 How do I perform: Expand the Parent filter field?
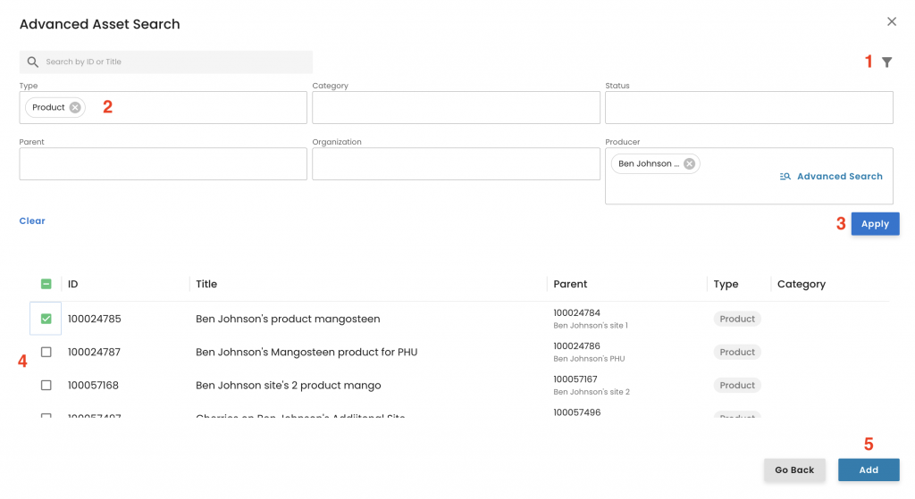coord(163,163)
